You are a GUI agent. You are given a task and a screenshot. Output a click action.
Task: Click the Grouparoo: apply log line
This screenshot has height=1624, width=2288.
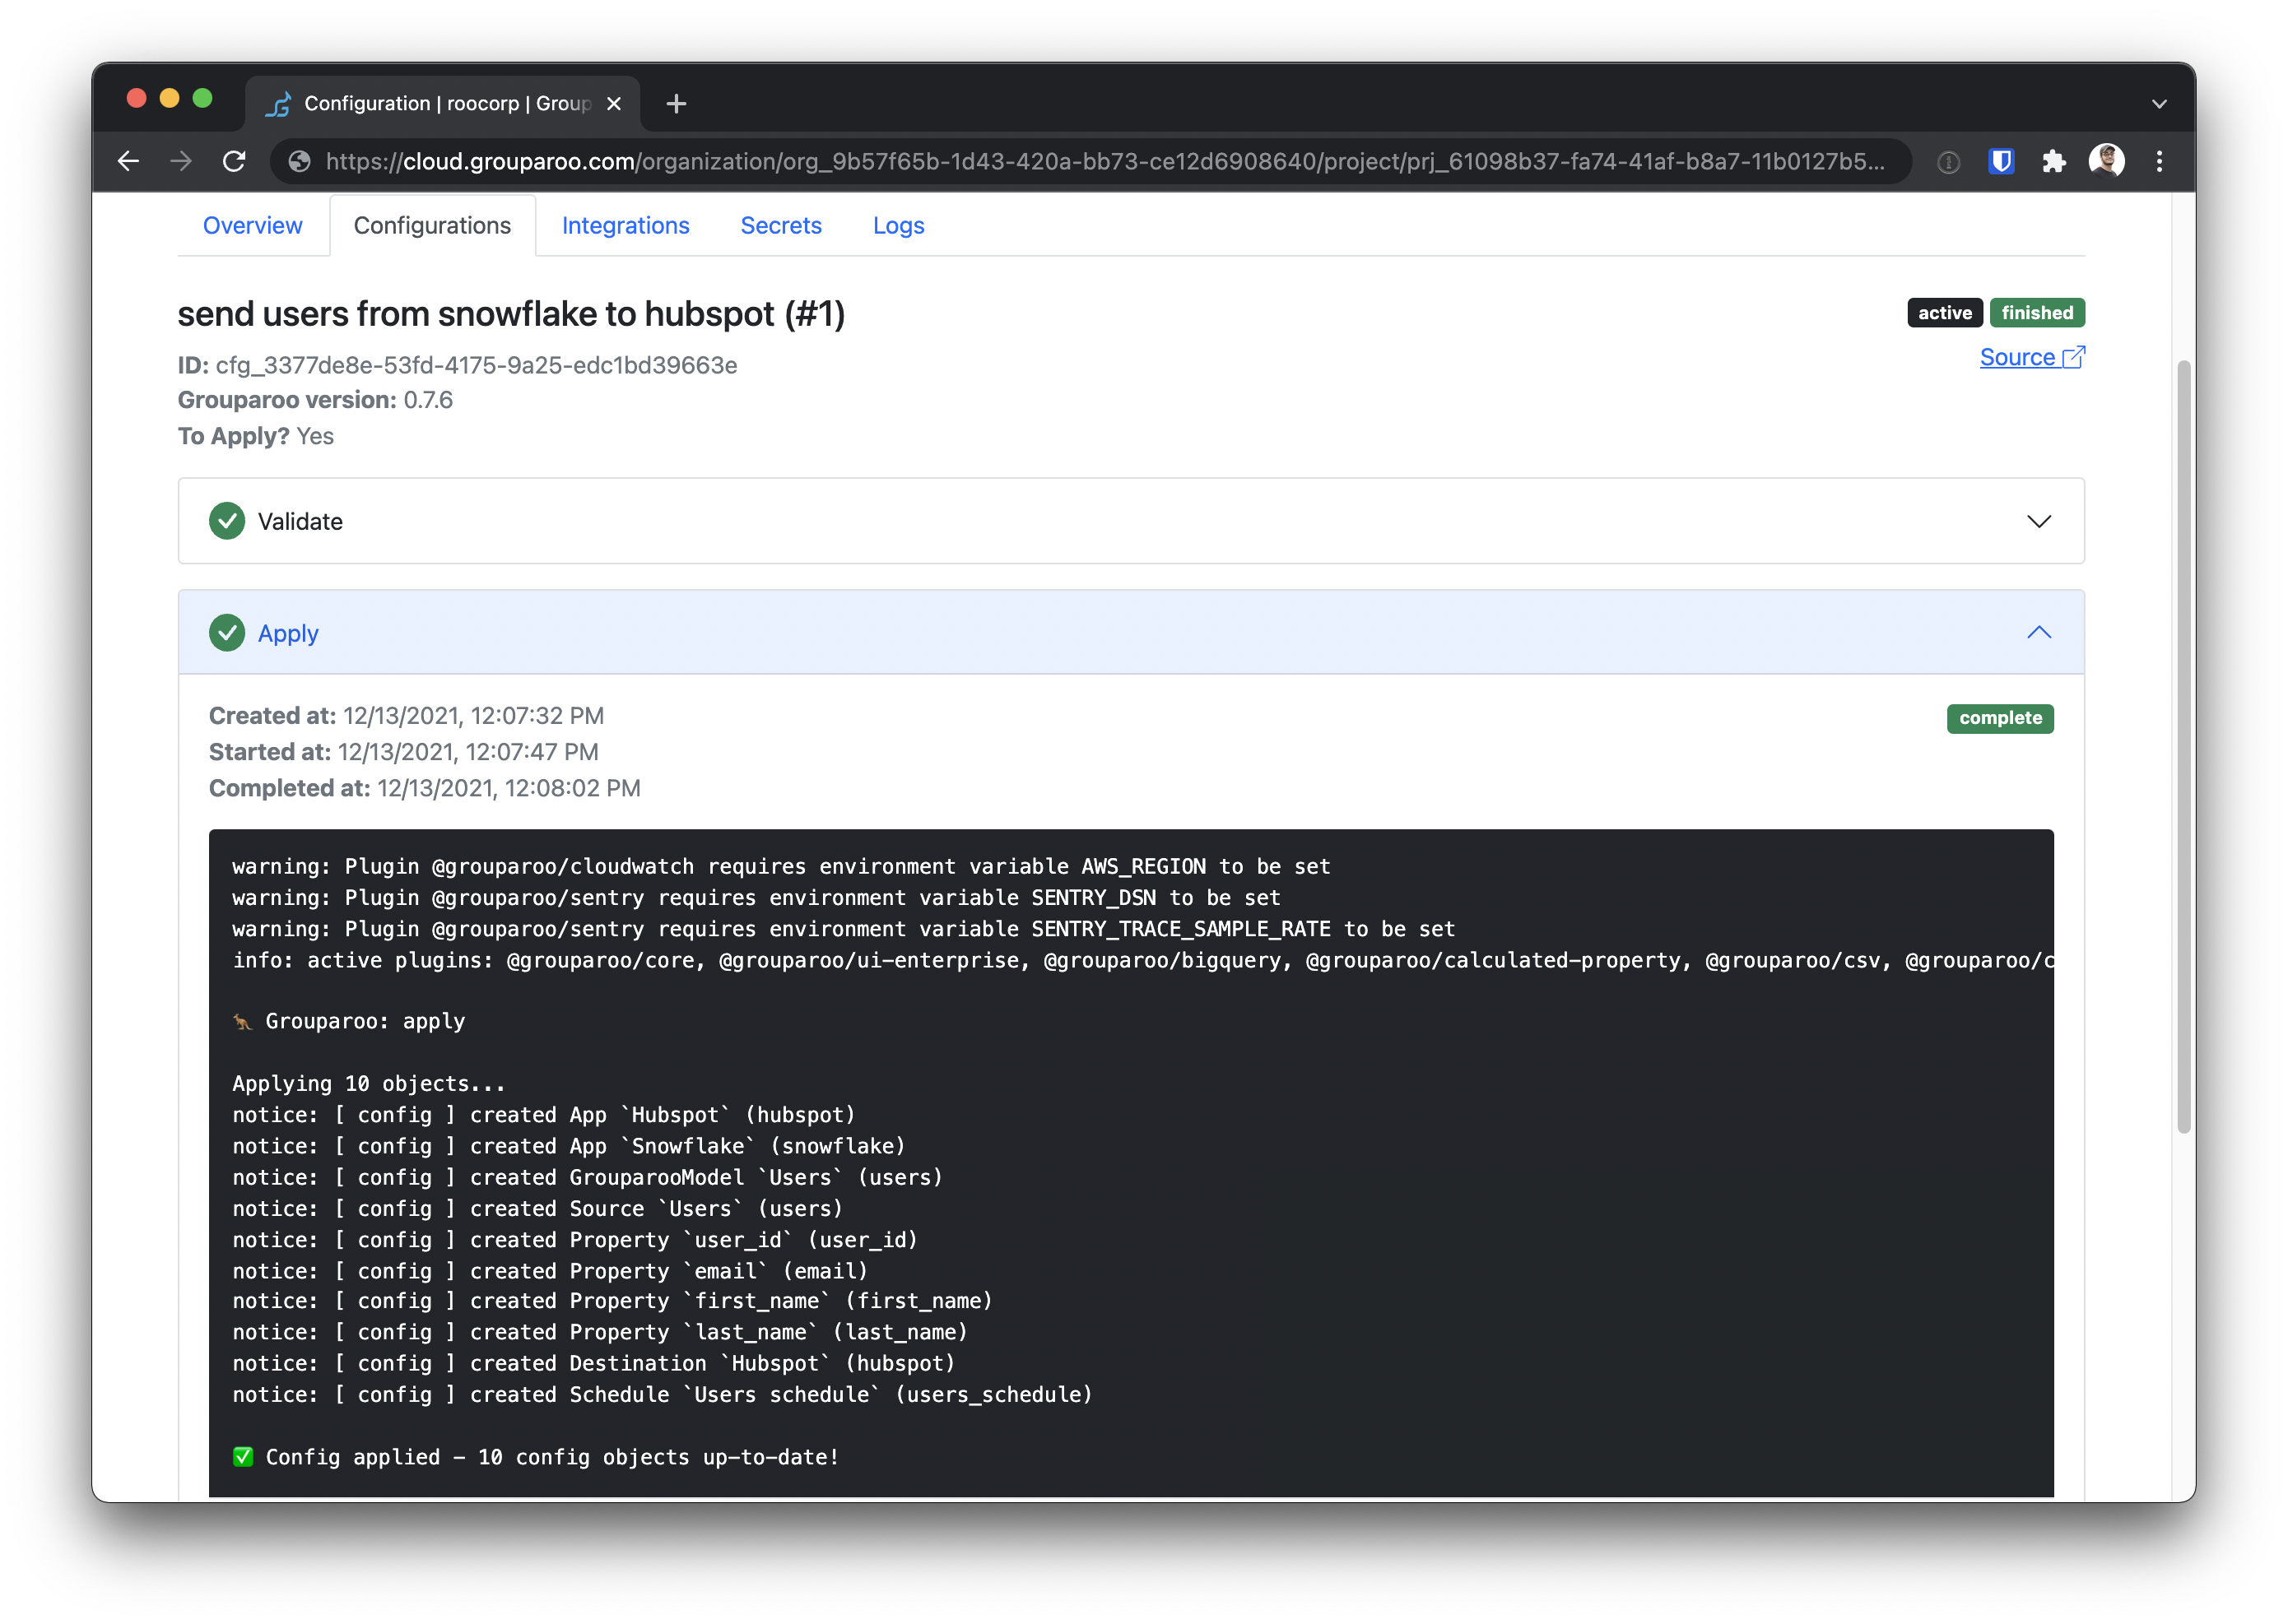[x=349, y=1021]
